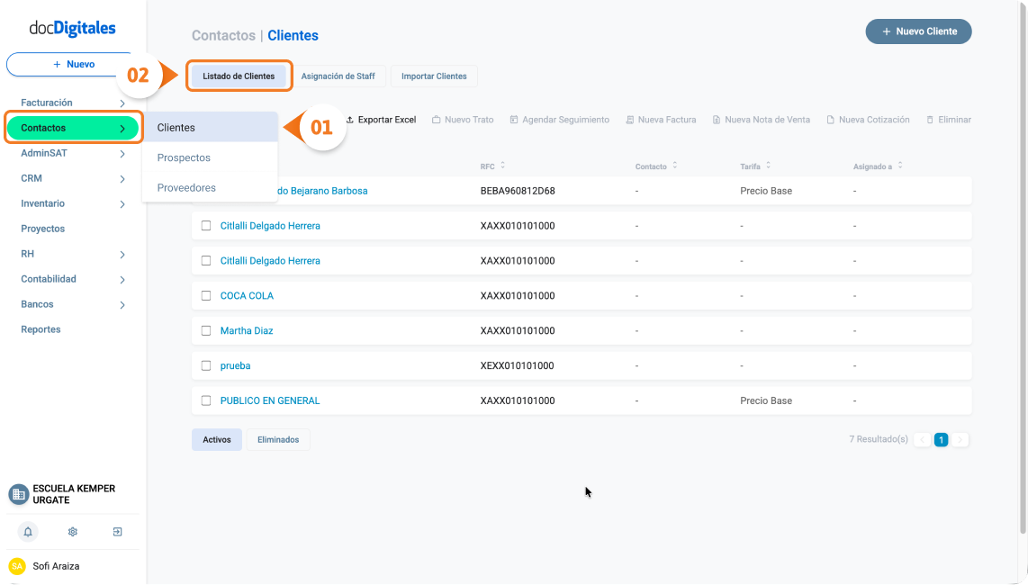Click the docDigitales logo
This screenshot has width=1028, height=585.
(x=72, y=28)
